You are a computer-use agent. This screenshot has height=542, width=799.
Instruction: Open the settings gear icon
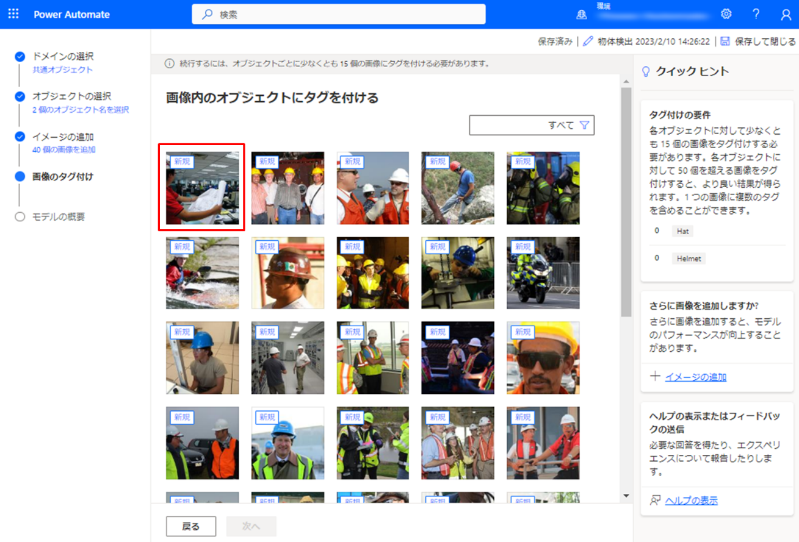click(x=726, y=14)
